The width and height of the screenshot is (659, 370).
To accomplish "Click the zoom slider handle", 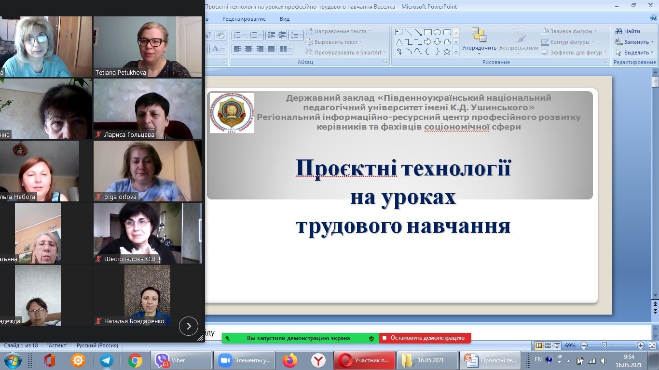I will [605, 345].
